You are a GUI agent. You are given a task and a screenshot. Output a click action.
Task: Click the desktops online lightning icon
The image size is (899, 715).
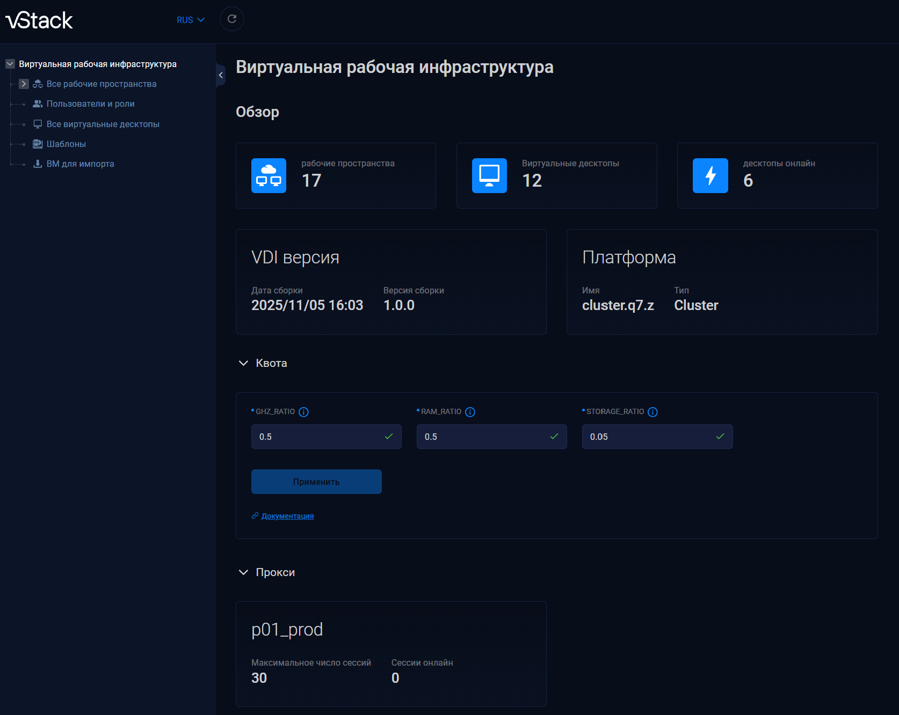coord(710,175)
